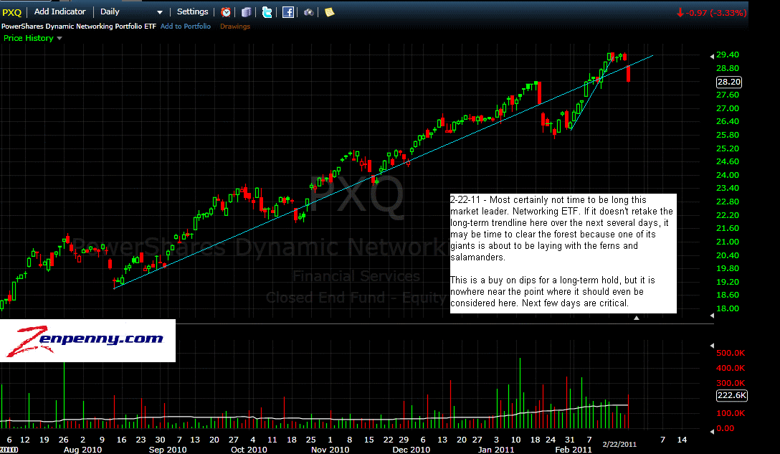Click the 18.00 price axis label
Viewport: 780px width, 454px height.
pos(727,308)
